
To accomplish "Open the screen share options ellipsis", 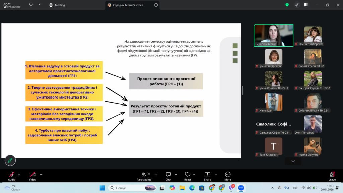I will click(x=156, y=5).
